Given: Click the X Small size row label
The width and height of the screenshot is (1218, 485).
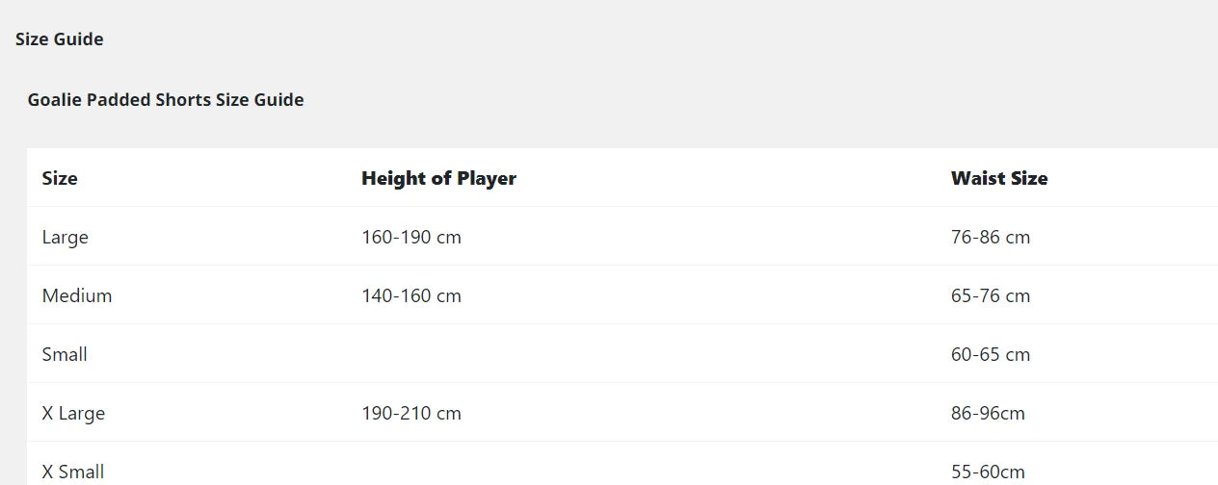Looking at the screenshot, I should tap(73, 472).
